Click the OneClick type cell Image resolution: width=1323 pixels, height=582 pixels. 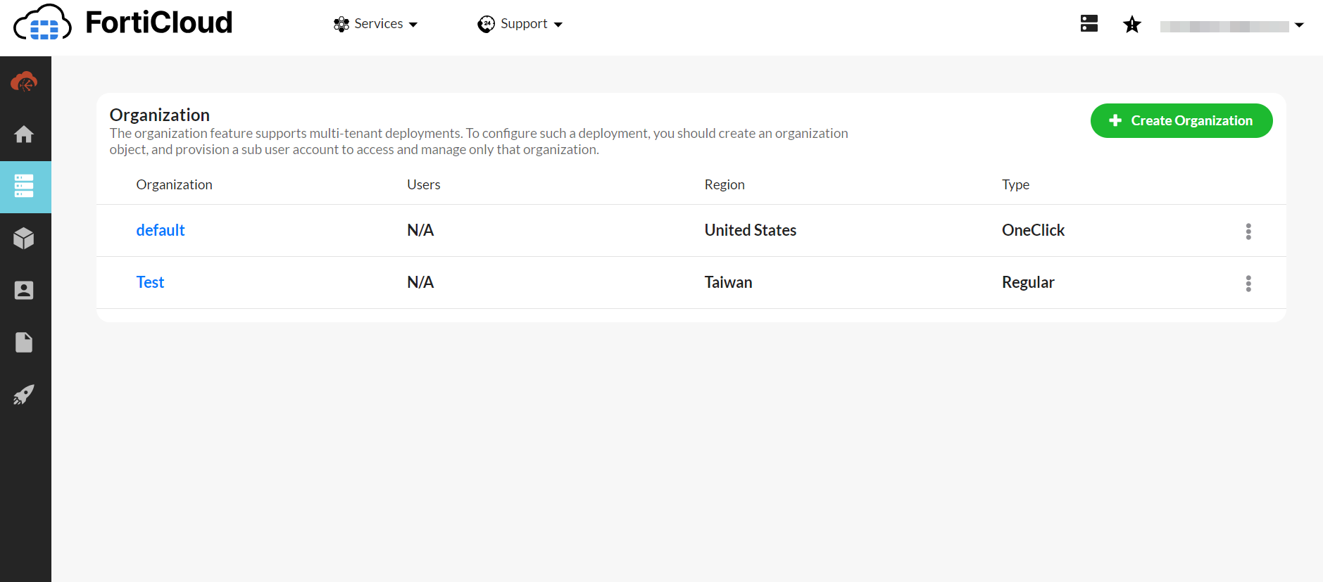tap(1033, 230)
